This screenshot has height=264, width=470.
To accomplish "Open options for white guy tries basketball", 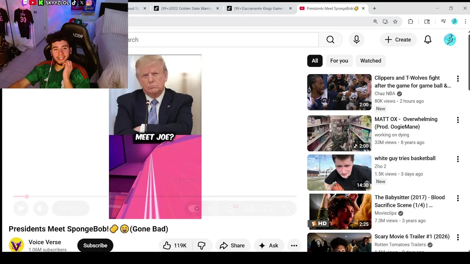I will point(458,159).
